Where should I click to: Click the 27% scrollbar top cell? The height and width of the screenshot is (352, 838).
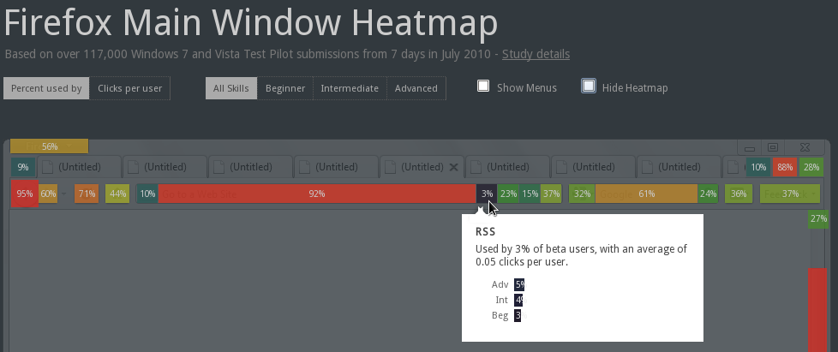818,219
